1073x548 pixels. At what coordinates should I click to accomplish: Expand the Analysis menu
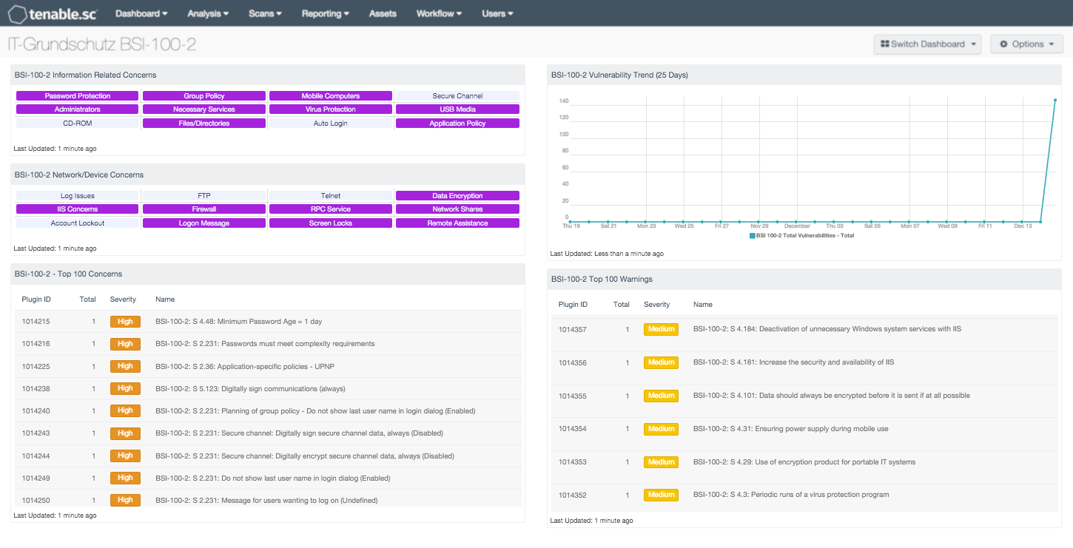pos(208,13)
